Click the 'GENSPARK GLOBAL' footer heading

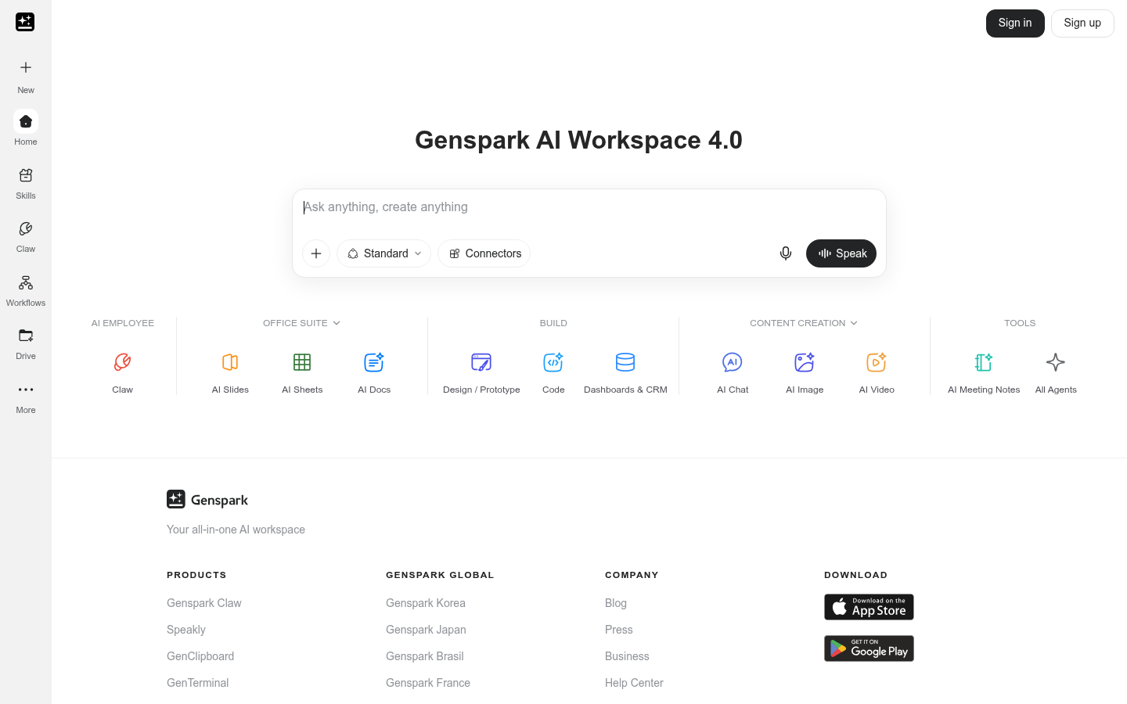(x=440, y=575)
